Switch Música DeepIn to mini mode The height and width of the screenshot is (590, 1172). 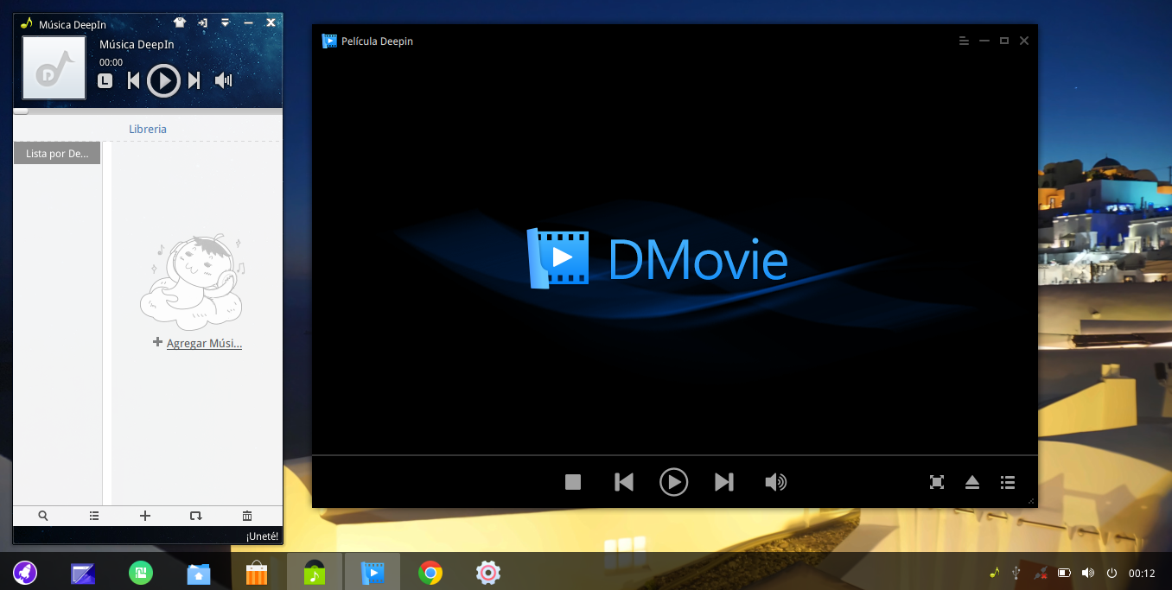pos(202,22)
